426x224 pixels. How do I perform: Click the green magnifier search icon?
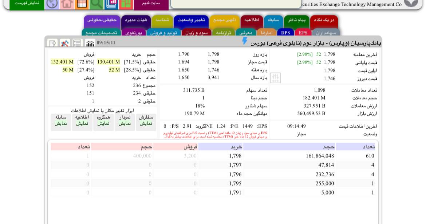96,4
